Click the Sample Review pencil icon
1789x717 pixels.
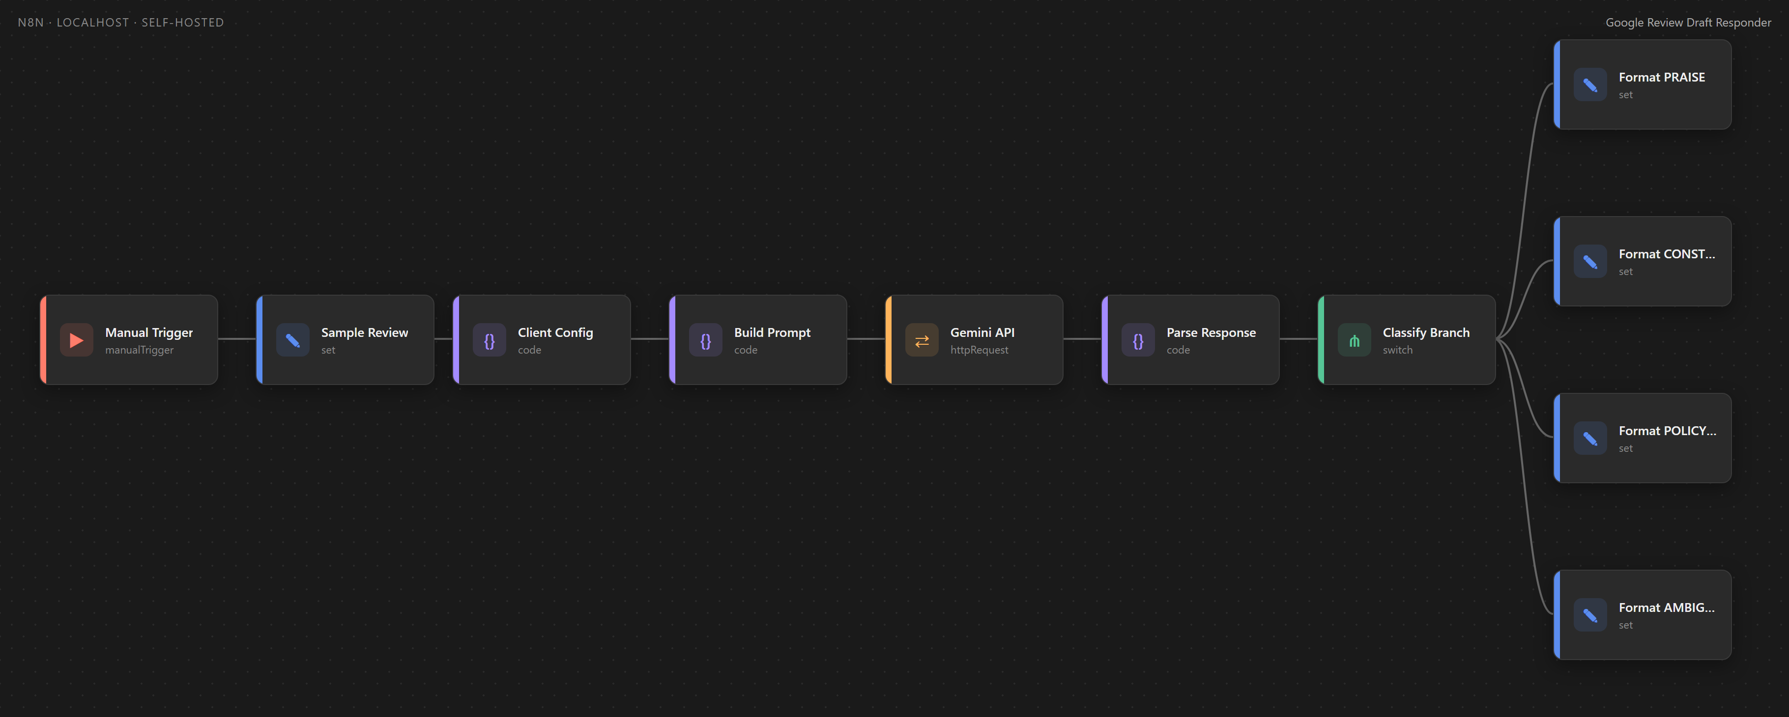pyautogui.click(x=292, y=340)
